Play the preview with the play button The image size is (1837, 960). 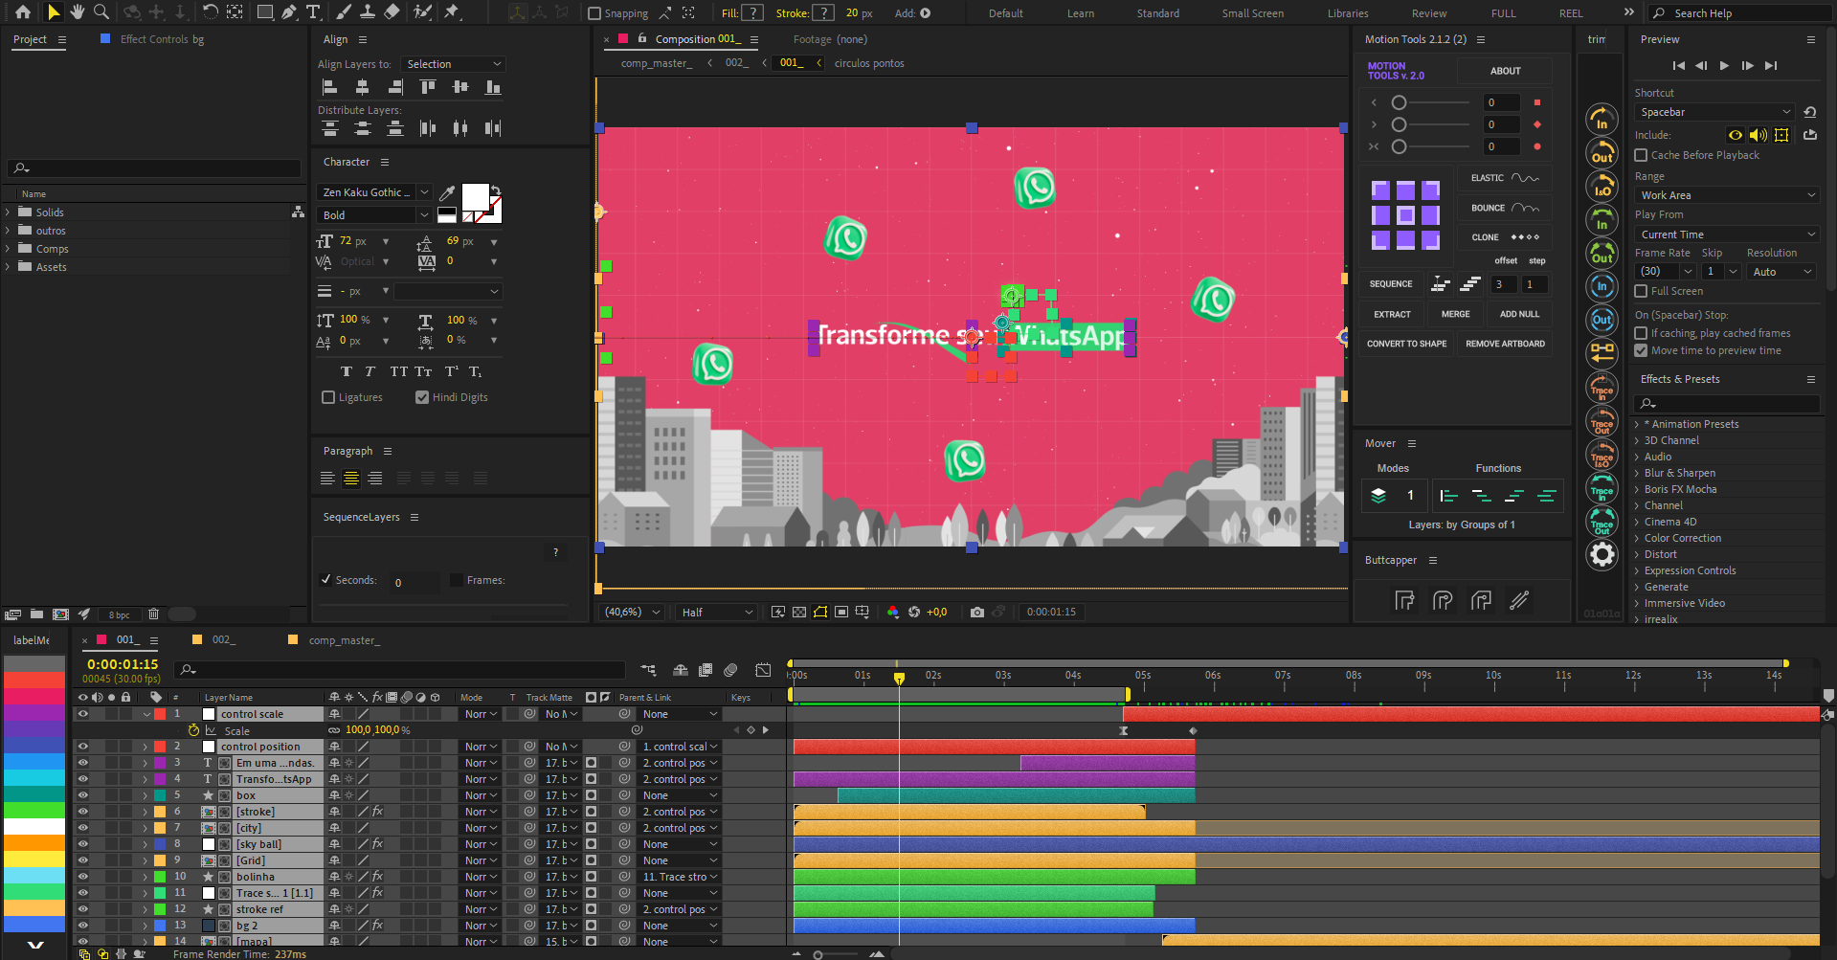[x=1724, y=65]
